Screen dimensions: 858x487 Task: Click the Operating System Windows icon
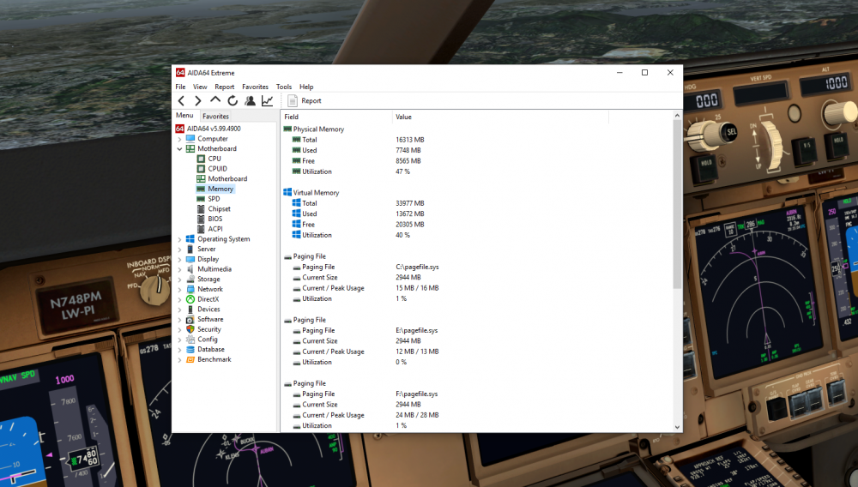pyautogui.click(x=190, y=239)
